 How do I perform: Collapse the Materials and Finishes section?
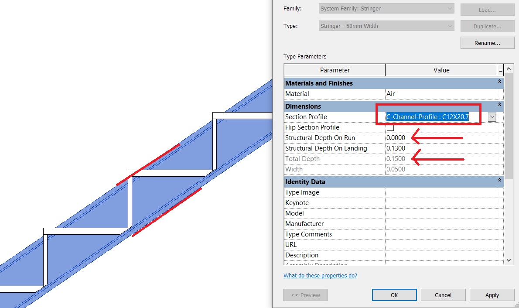[499, 82]
